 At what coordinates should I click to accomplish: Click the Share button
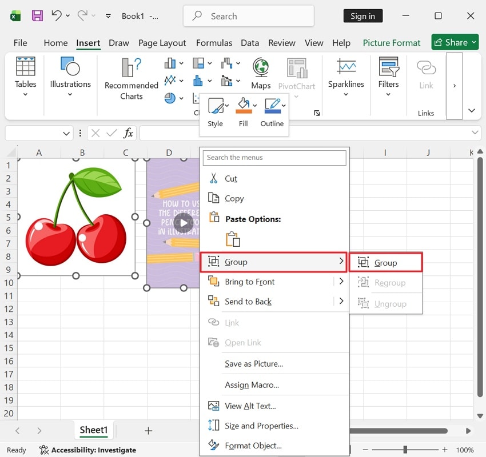(x=455, y=42)
